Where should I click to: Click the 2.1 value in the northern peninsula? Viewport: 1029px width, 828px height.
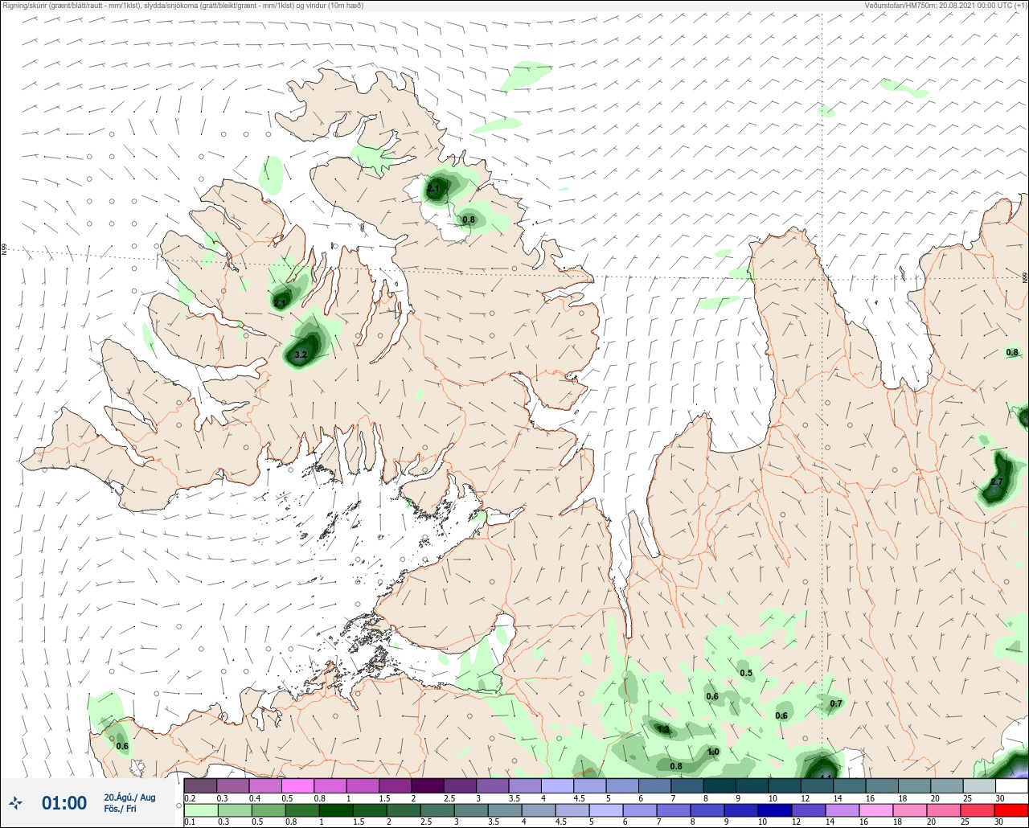(433, 189)
